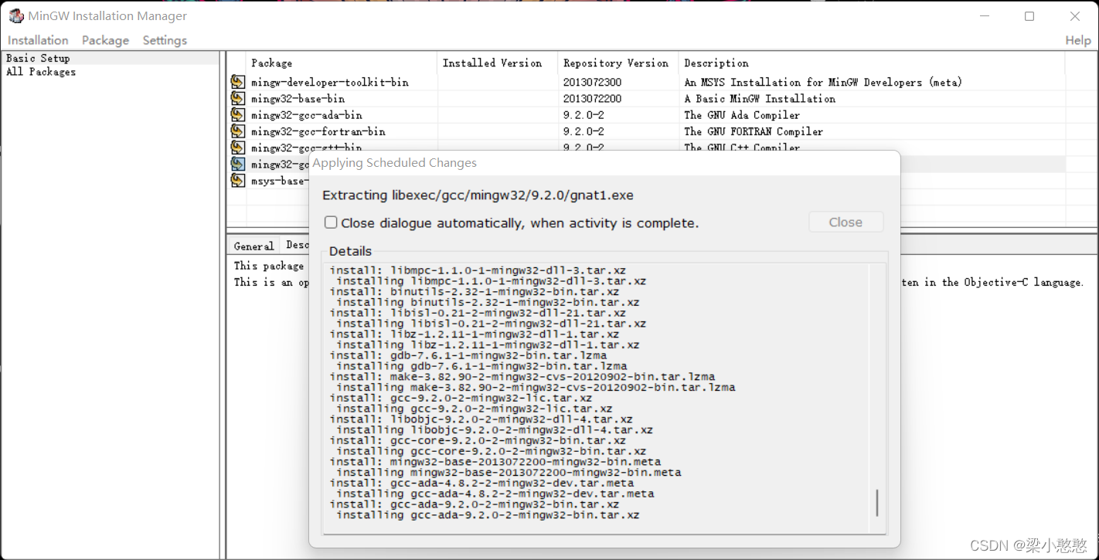Click log line 'installing gcc-ada-9.2.0-2-mingw32-bin.tar.xz'

488,515
